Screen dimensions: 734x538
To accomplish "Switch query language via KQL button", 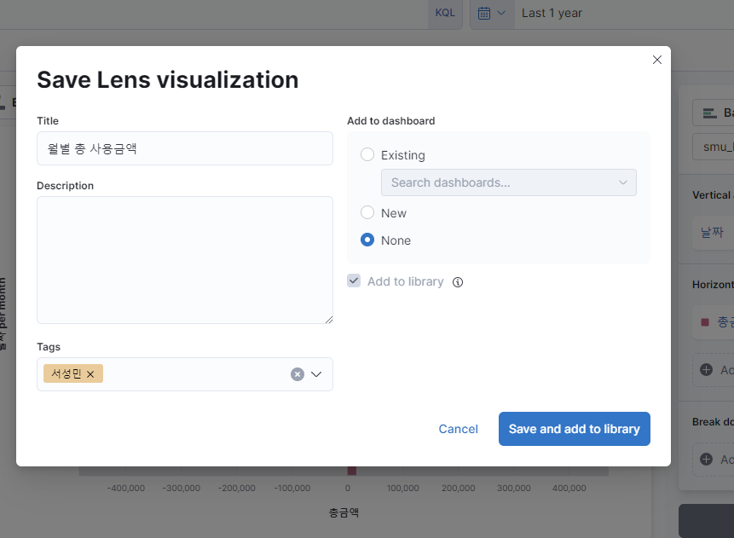I will click(445, 13).
